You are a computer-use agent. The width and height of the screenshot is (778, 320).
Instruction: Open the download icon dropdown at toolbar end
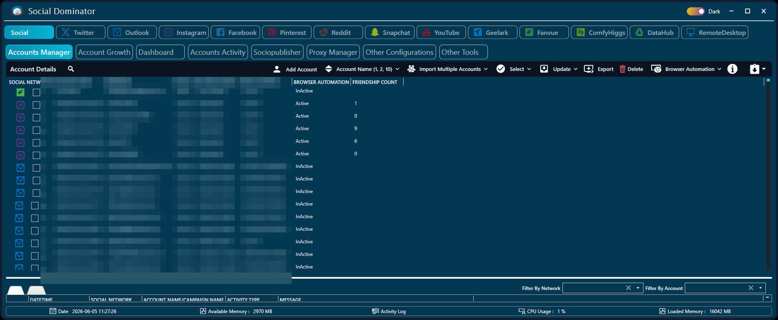[758, 69]
